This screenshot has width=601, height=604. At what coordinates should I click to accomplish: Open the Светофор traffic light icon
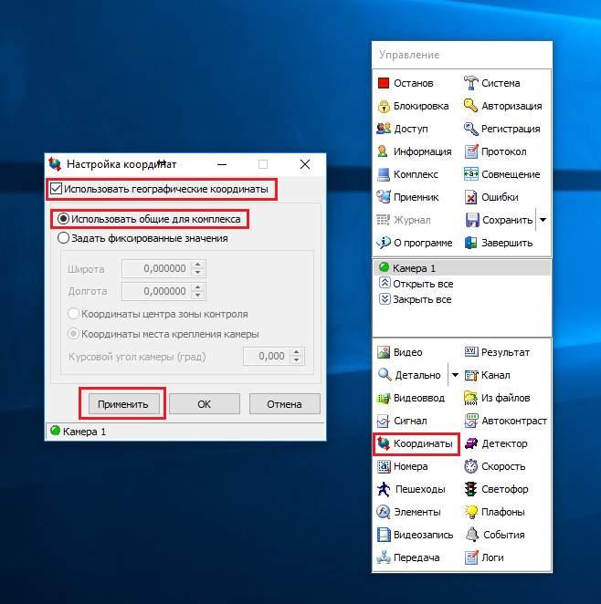(470, 489)
